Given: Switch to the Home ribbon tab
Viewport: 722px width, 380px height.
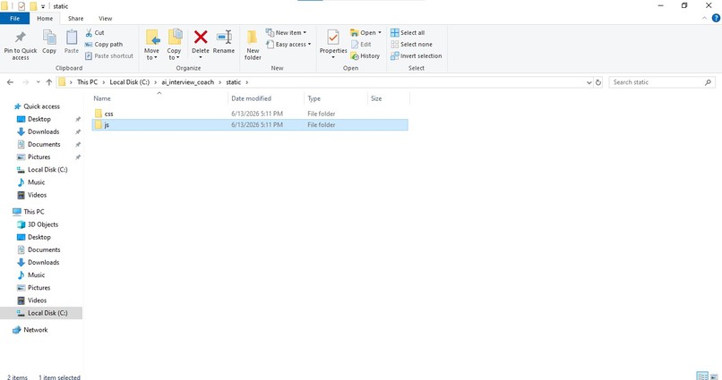Looking at the screenshot, I should tap(45, 19).
